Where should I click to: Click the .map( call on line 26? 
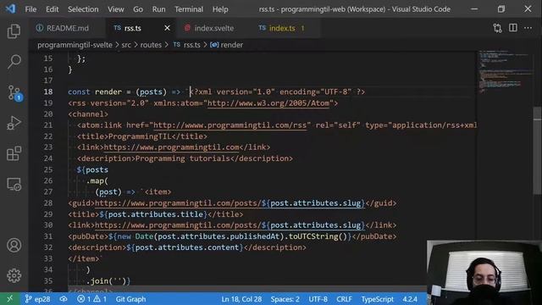tap(97, 180)
